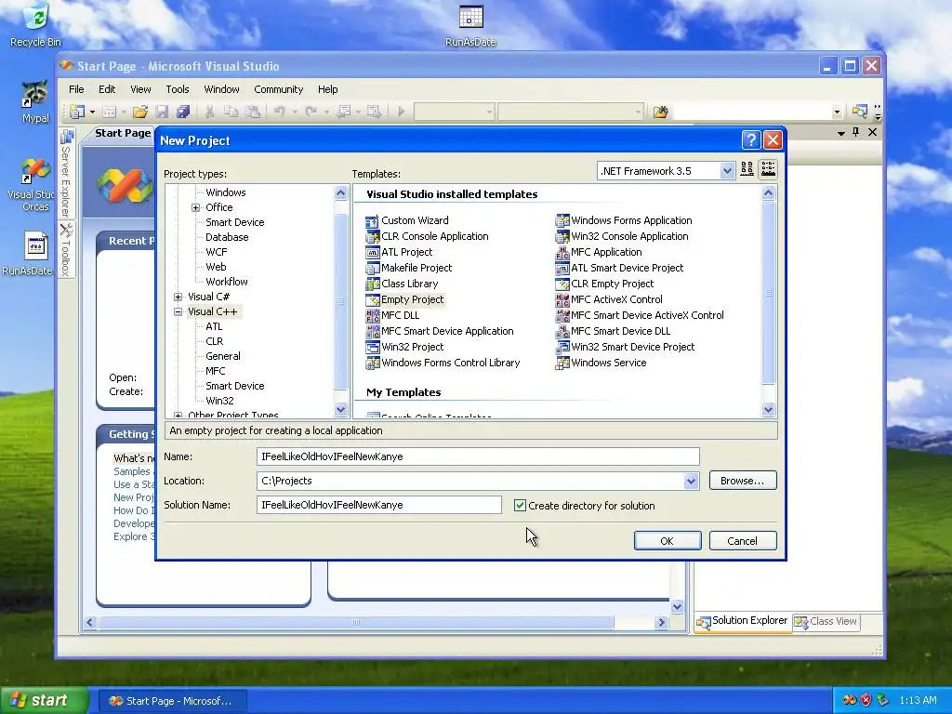Select Smart Device under Visual C++
The image size is (952, 714).
tap(235, 386)
